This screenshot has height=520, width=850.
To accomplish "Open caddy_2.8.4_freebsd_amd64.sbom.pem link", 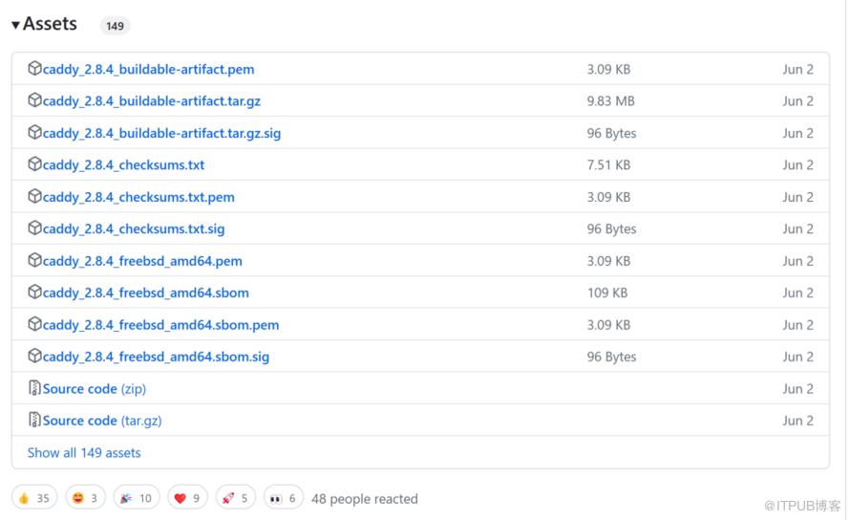I will click(x=161, y=325).
